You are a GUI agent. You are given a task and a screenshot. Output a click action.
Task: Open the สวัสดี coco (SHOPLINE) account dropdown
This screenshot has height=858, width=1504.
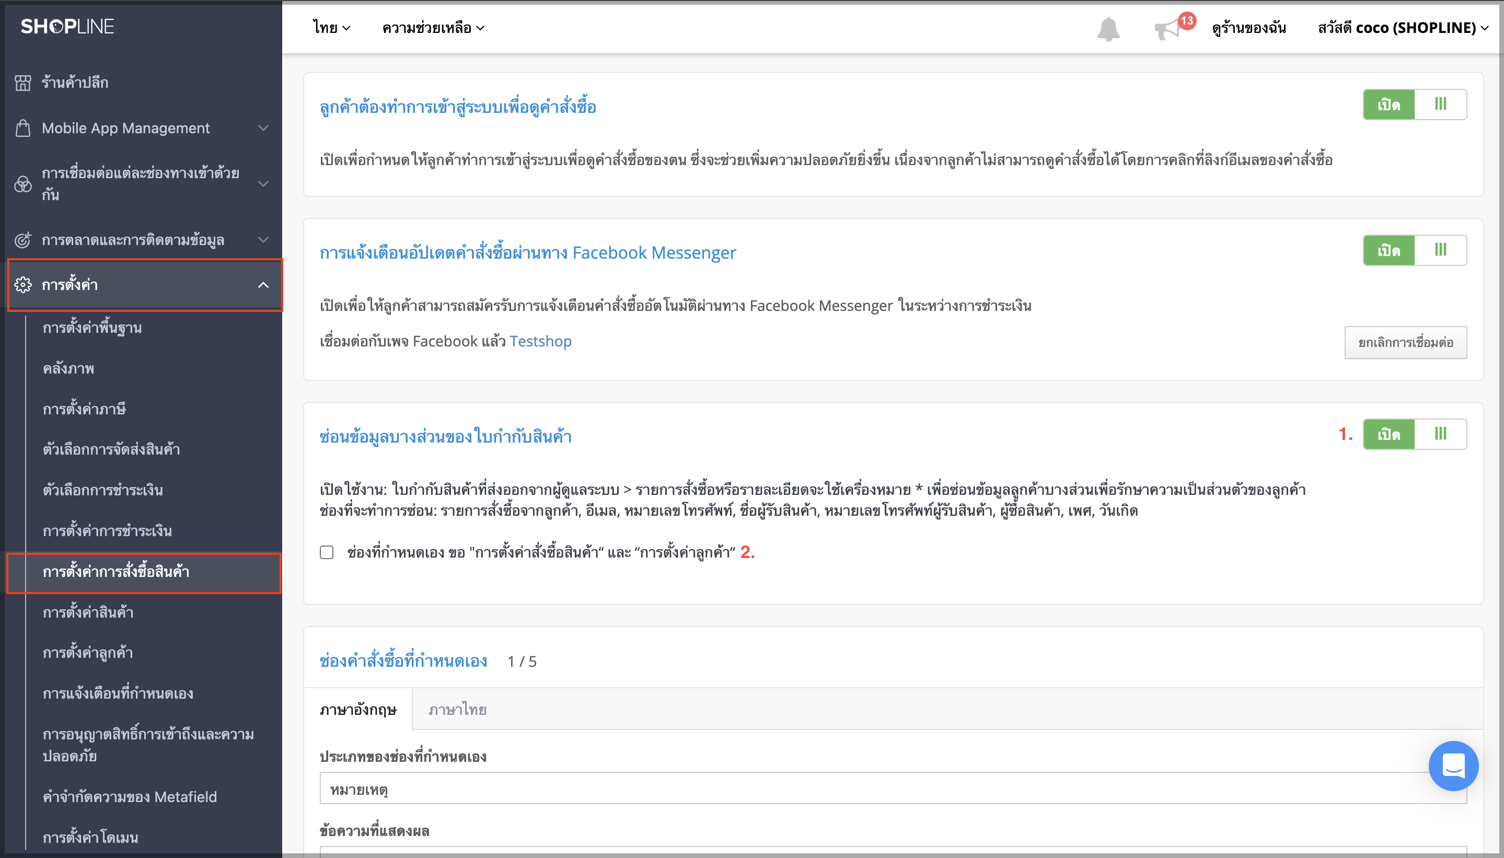[x=1403, y=28]
